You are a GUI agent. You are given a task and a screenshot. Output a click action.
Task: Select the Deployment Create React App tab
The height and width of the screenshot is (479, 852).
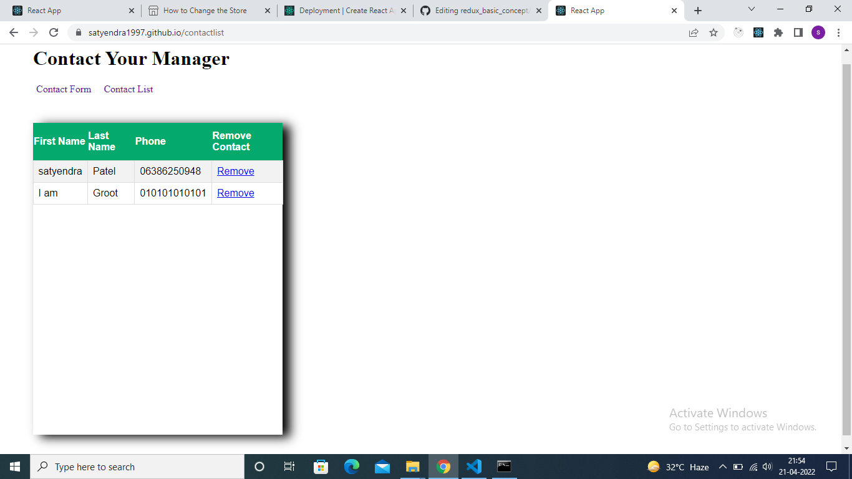[x=343, y=10]
